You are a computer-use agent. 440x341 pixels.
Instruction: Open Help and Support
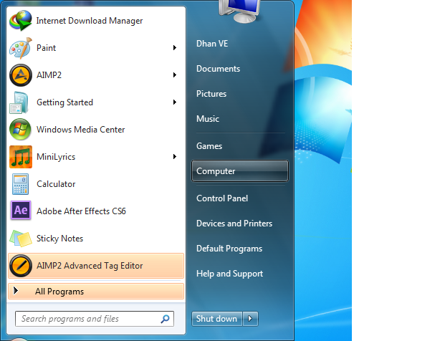pyautogui.click(x=229, y=274)
